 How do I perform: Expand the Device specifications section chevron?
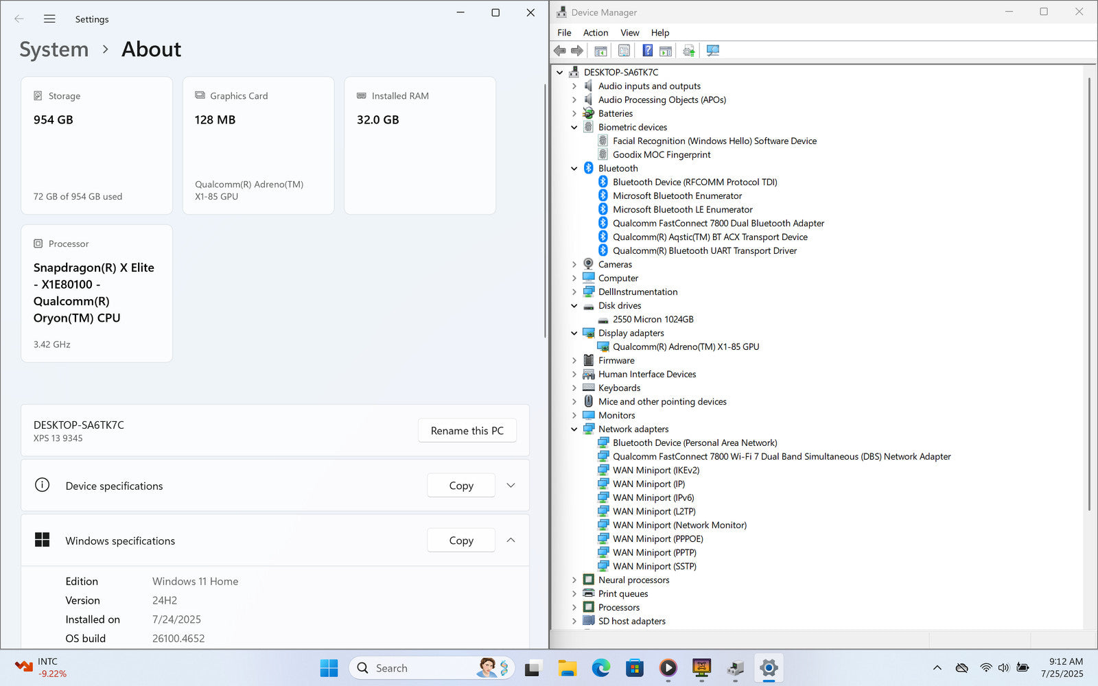point(511,486)
